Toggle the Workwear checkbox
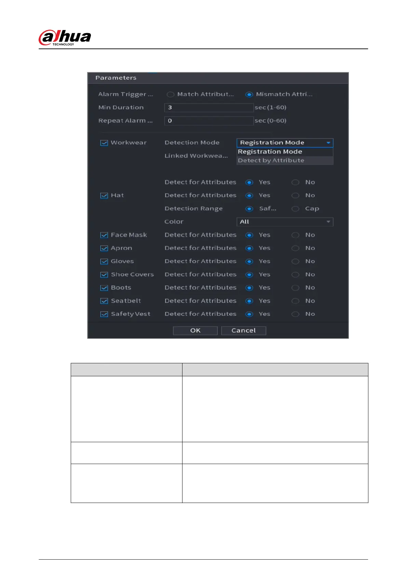The image size is (407, 575). click(104, 143)
